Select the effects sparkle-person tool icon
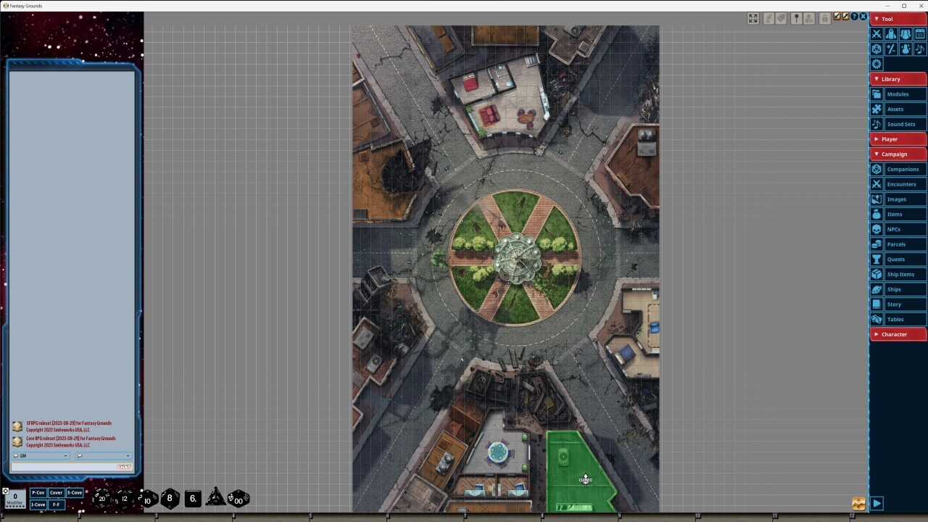The height and width of the screenshot is (522, 928). tap(905, 49)
